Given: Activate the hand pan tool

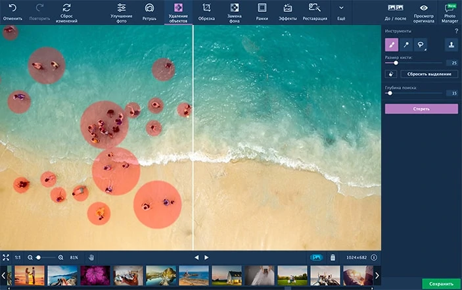Looking at the screenshot, I should tap(91, 257).
